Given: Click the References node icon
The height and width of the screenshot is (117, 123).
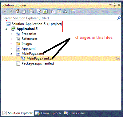Looking at the screenshot, I should tap(18, 39).
